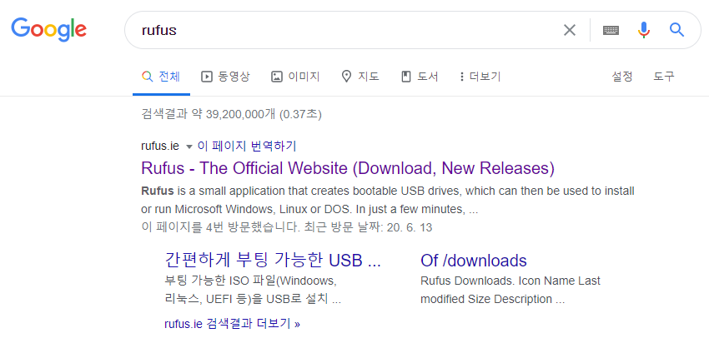709x348 pixels.
Task: Switch to the 동영상 tab
Action: 225,77
